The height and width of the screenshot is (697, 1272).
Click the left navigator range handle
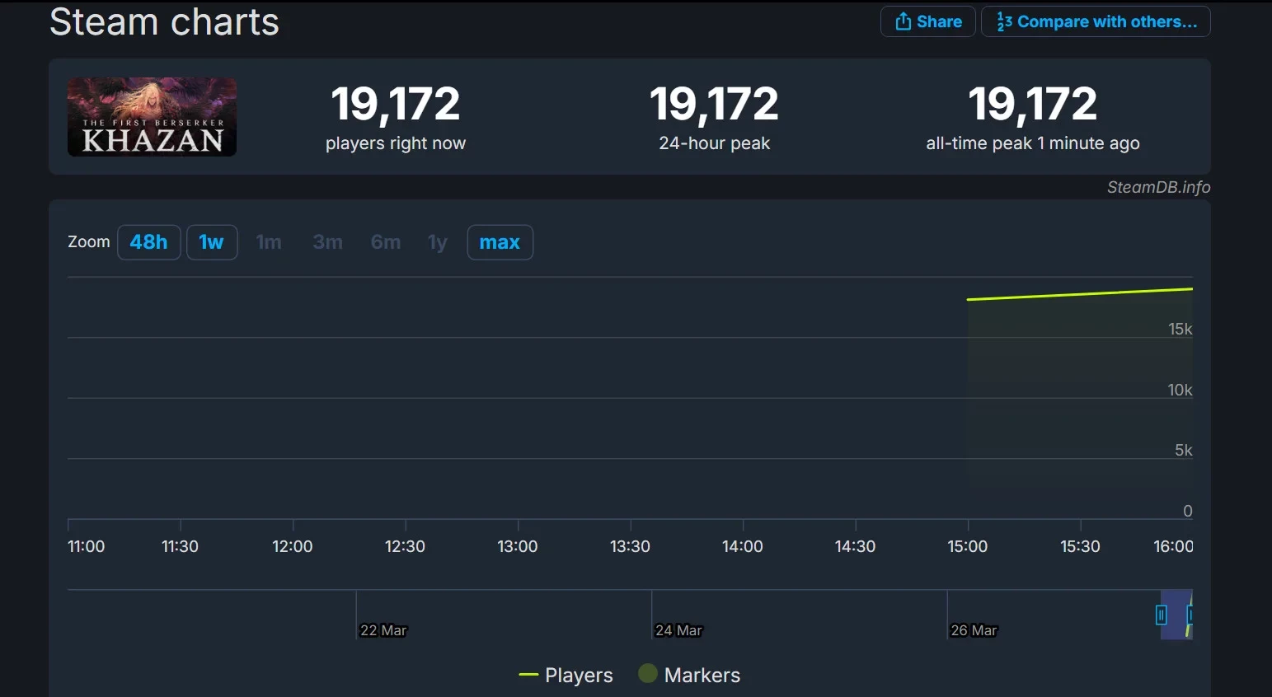coord(1161,615)
